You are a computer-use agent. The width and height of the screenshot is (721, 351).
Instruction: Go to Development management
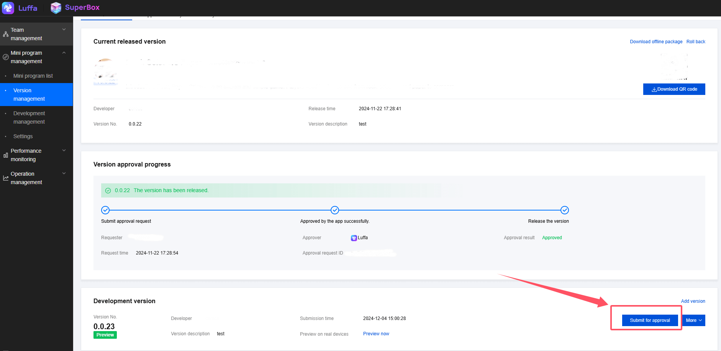29,118
